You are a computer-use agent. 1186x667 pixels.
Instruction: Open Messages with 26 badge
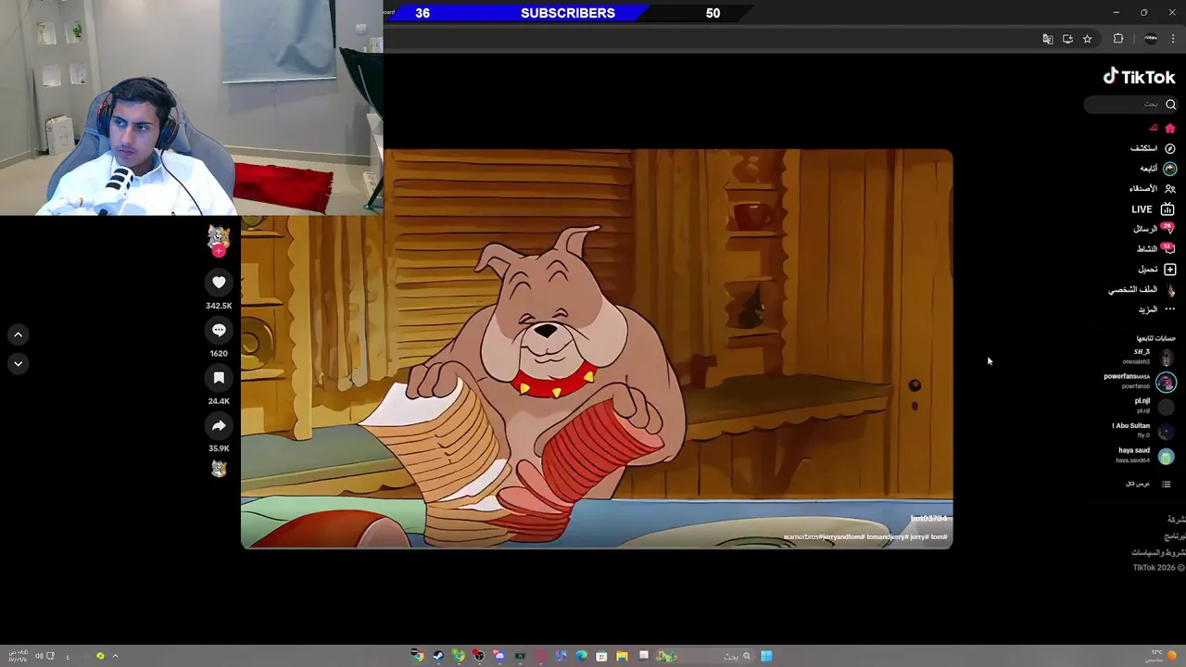pyautogui.click(x=1154, y=229)
